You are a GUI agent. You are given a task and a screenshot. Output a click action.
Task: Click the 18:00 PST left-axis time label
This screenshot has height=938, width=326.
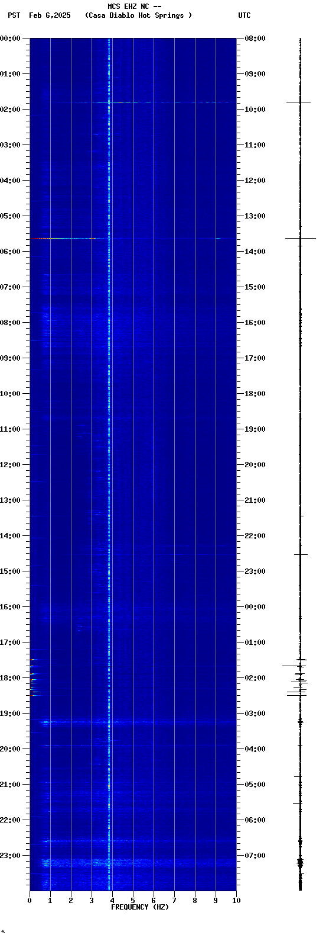click(11, 678)
